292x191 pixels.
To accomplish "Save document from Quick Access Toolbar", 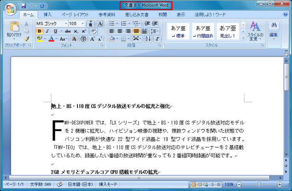I will click(x=23, y=6).
